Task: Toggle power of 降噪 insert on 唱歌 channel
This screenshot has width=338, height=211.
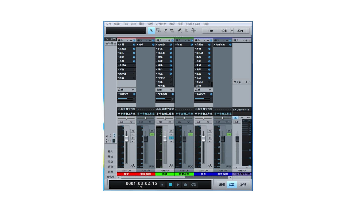Action: coord(171,57)
